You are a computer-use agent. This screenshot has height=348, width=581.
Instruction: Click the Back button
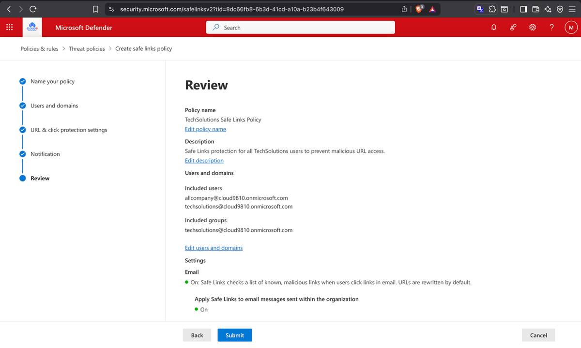pyautogui.click(x=197, y=335)
